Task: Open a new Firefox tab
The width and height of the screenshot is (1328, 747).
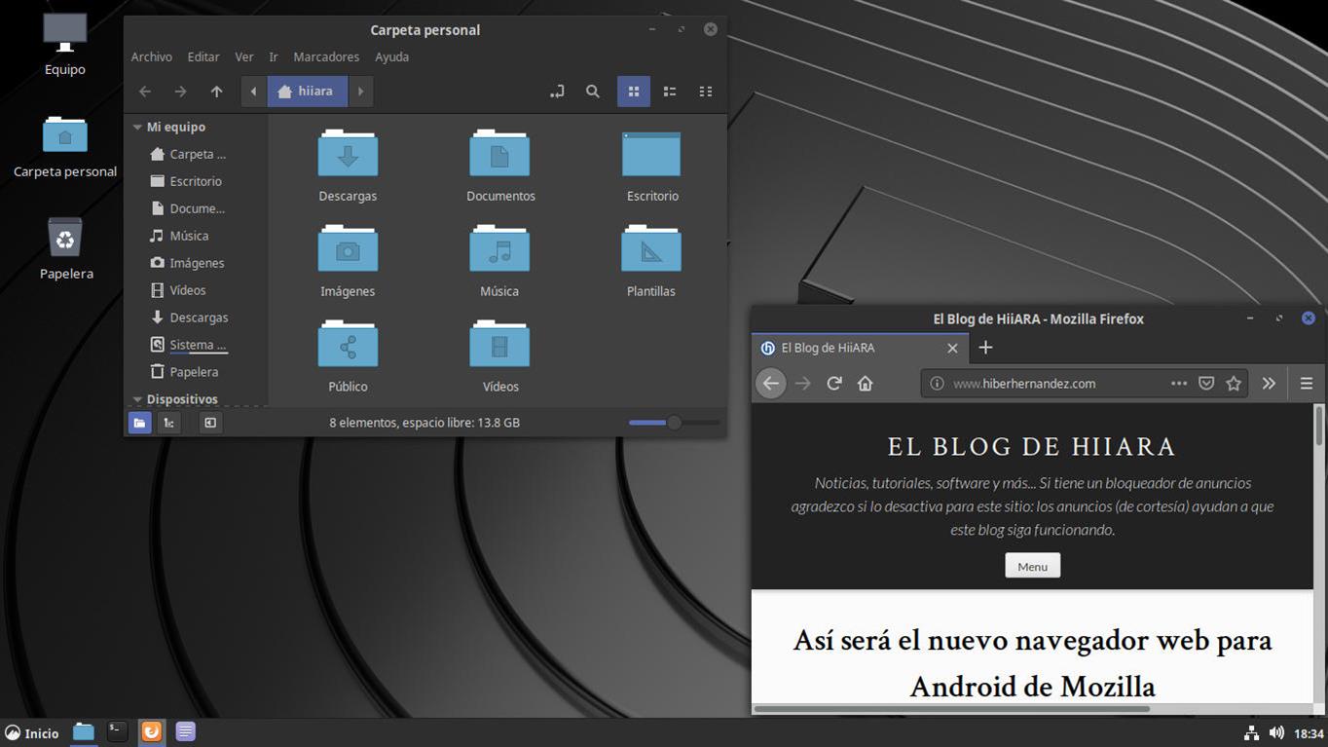Action: coord(985,348)
